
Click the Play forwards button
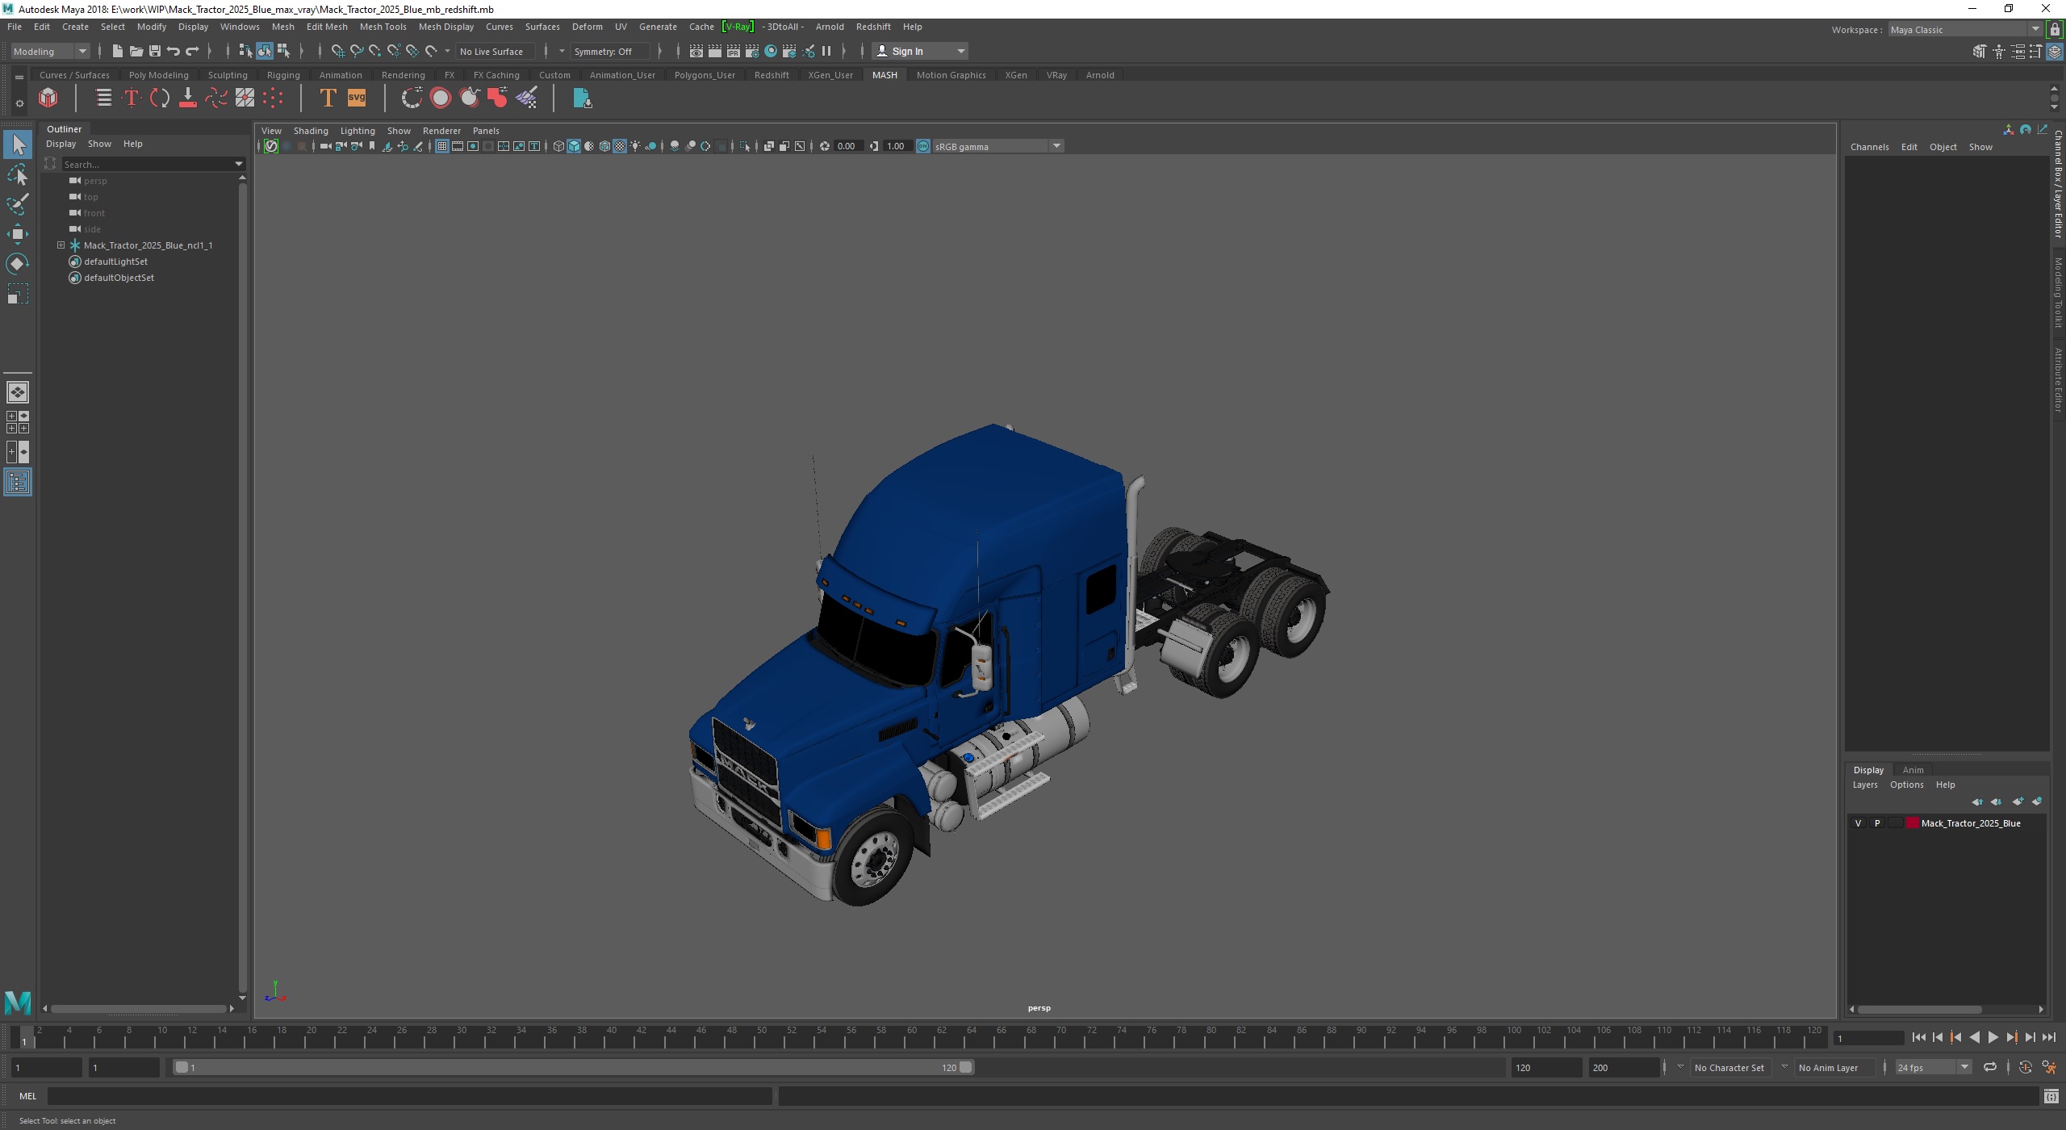coord(1993,1038)
